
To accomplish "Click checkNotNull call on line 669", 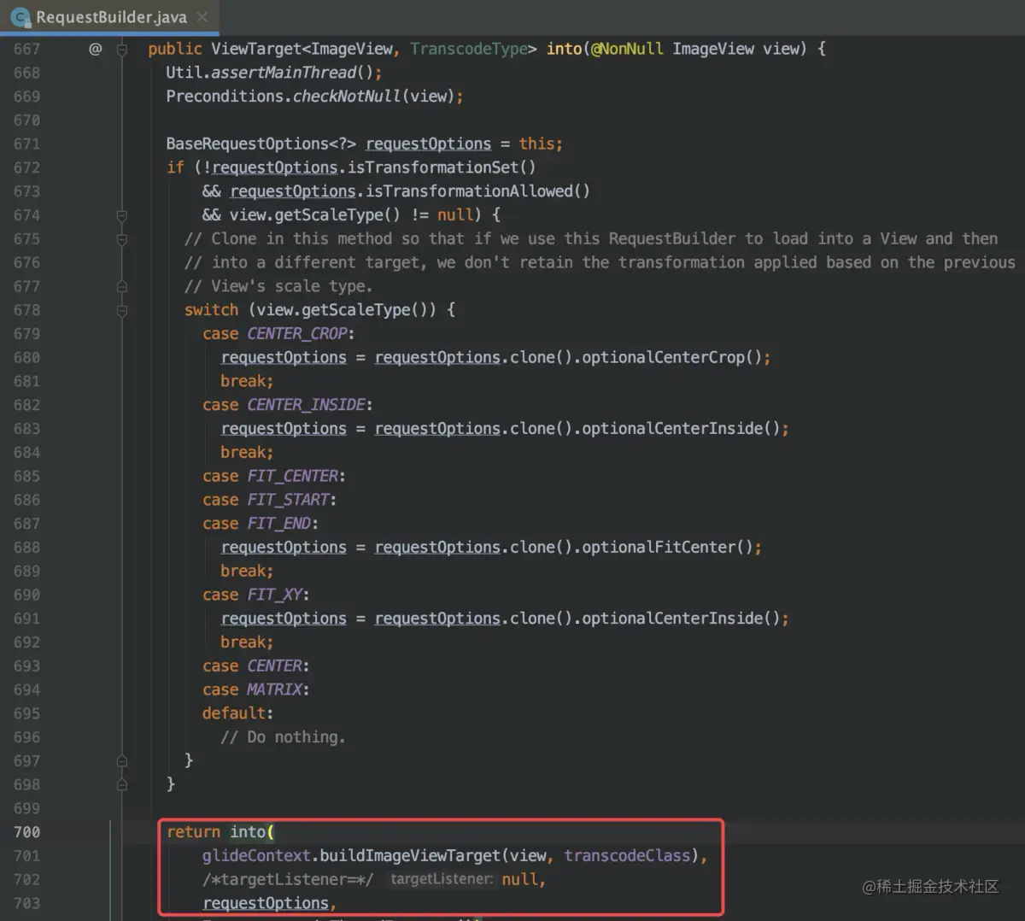I will pos(346,97).
